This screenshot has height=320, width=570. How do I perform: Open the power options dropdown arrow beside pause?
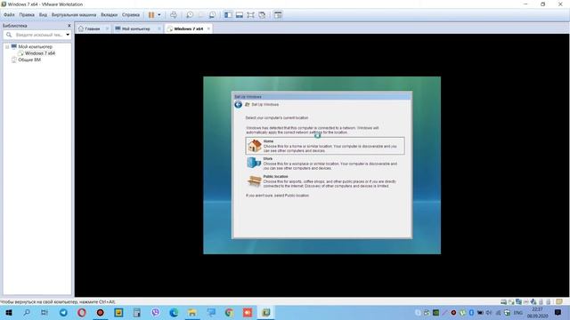point(159,15)
